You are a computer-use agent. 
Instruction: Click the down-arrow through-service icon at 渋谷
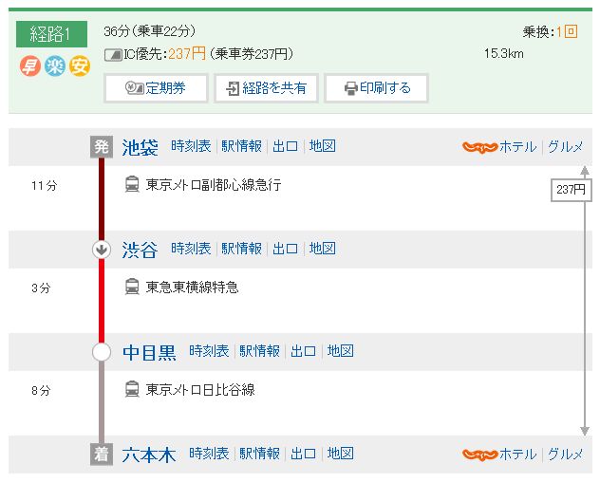tap(101, 250)
